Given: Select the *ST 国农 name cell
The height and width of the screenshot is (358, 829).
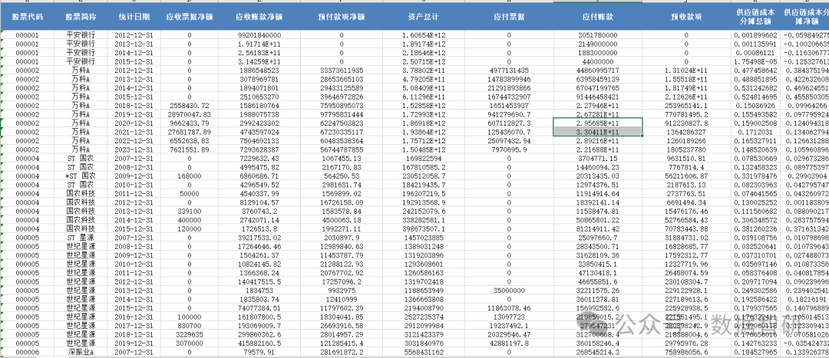Looking at the screenshot, I should 81,176.
